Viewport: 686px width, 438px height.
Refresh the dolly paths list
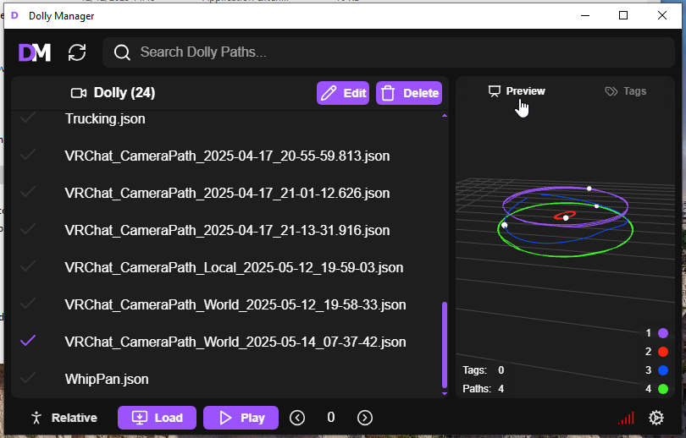click(77, 52)
